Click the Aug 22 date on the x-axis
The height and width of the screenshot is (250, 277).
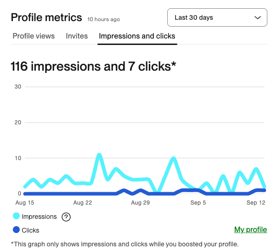click(x=83, y=202)
